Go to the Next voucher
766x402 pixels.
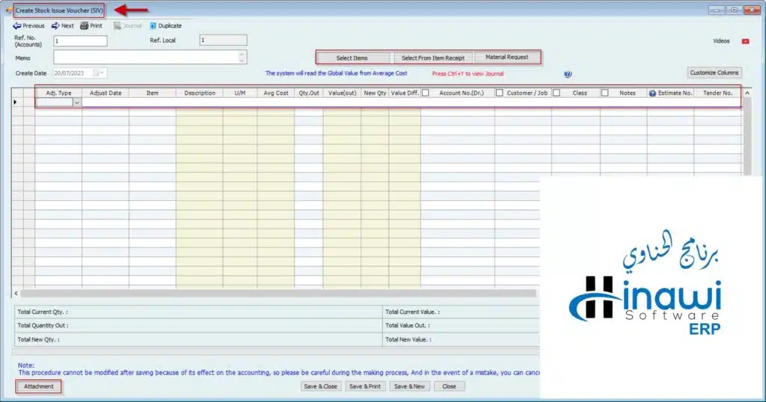(x=62, y=25)
